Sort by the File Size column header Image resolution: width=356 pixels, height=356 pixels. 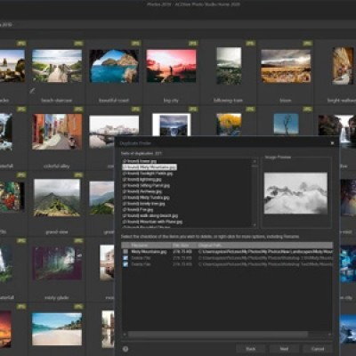coord(184,246)
